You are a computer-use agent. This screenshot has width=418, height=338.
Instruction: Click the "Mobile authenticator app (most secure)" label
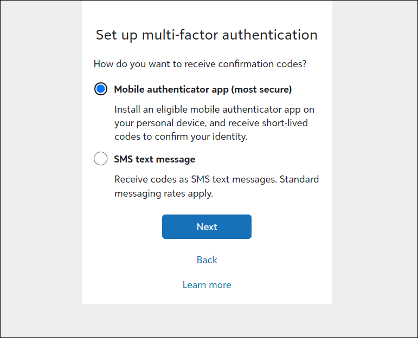203,89
